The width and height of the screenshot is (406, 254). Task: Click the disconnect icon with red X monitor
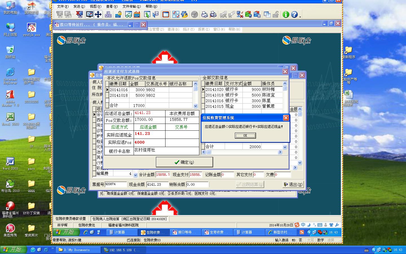click(80, 14)
